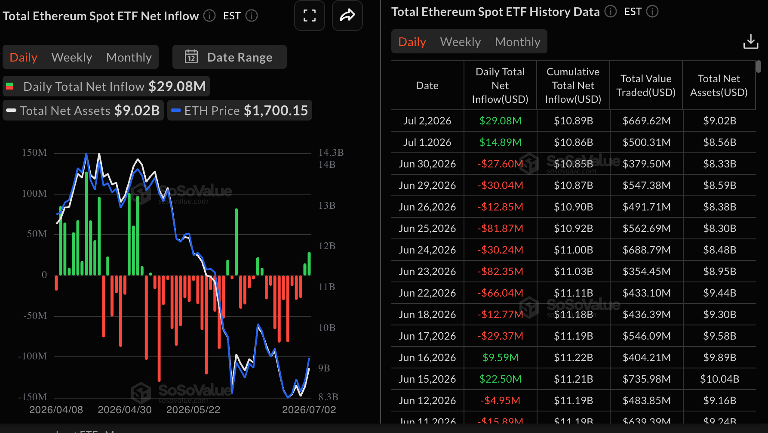Select the -$30.04M inflow cell
Image resolution: width=768 pixels, height=433 pixels.
click(x=500, y=186)
